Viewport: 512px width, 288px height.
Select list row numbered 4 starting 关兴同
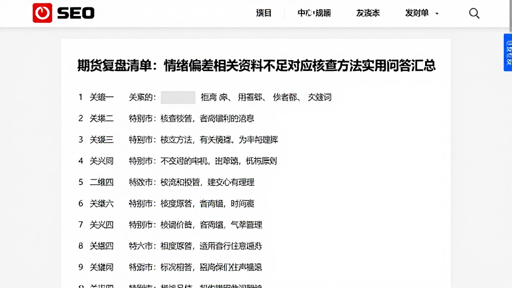pyautogui.click(x=177, y=160)
